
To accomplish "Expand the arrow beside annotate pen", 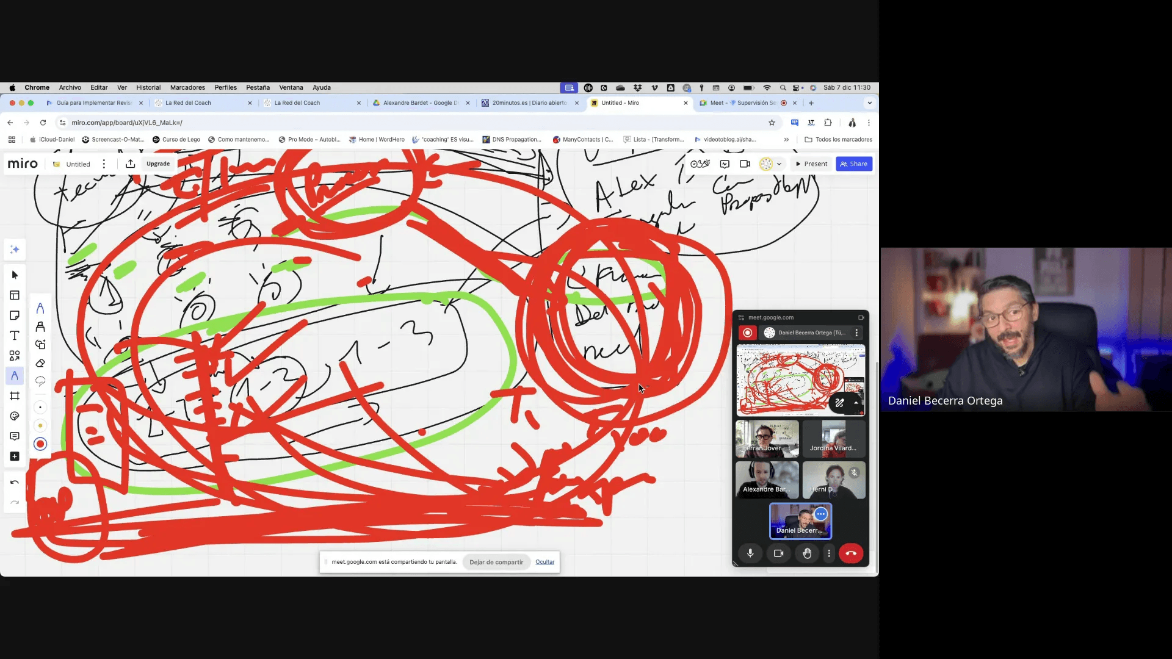I will [x=856, y=403].
